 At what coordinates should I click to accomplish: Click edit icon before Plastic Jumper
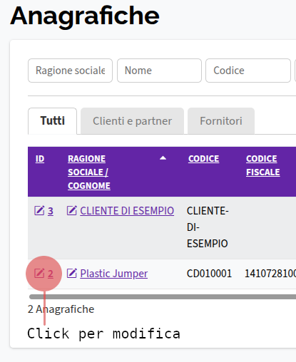pyautogui.click(x=71, y=273)
